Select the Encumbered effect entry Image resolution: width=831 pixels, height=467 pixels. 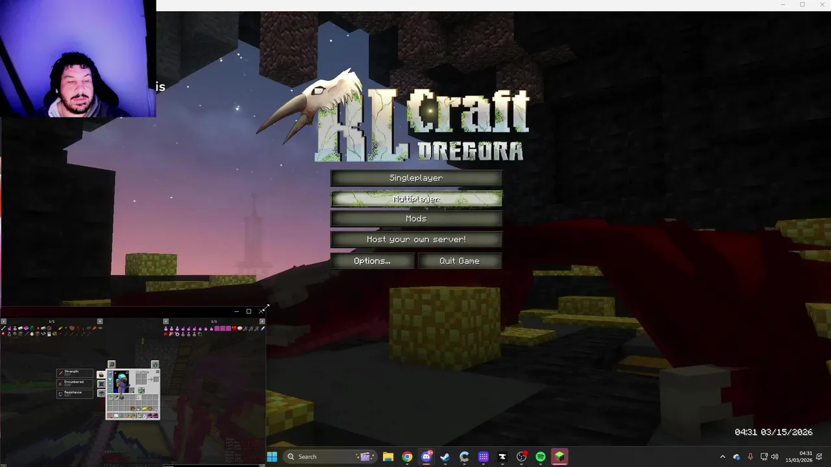point(75,383)
